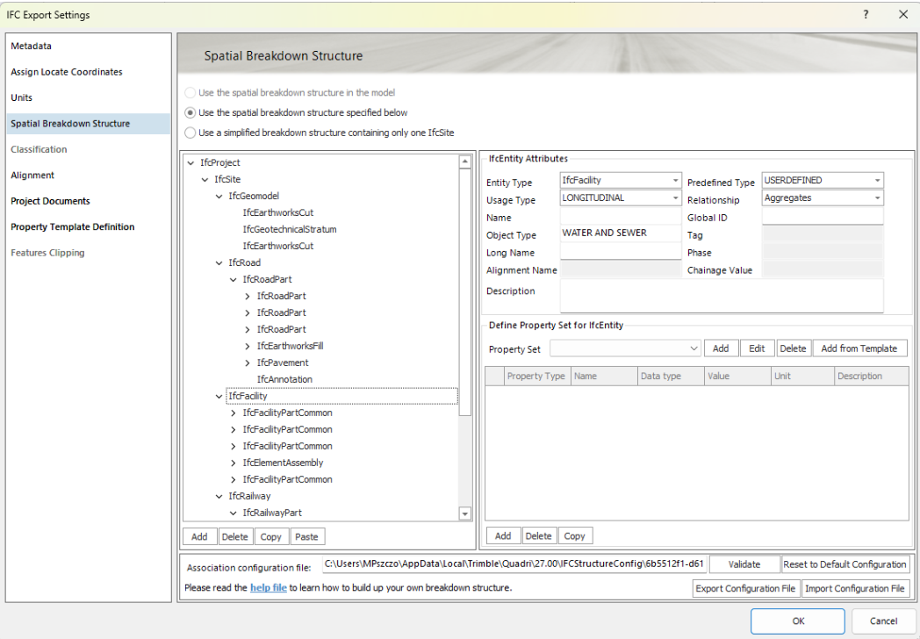Click Import Configuration File

click(x=855, y=589)
